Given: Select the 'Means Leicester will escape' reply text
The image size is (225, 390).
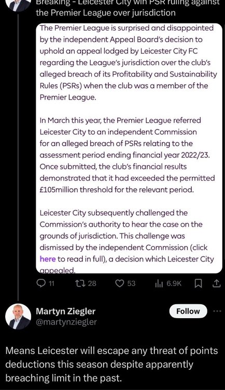Looking at the screenshot, I should (111, 365).
